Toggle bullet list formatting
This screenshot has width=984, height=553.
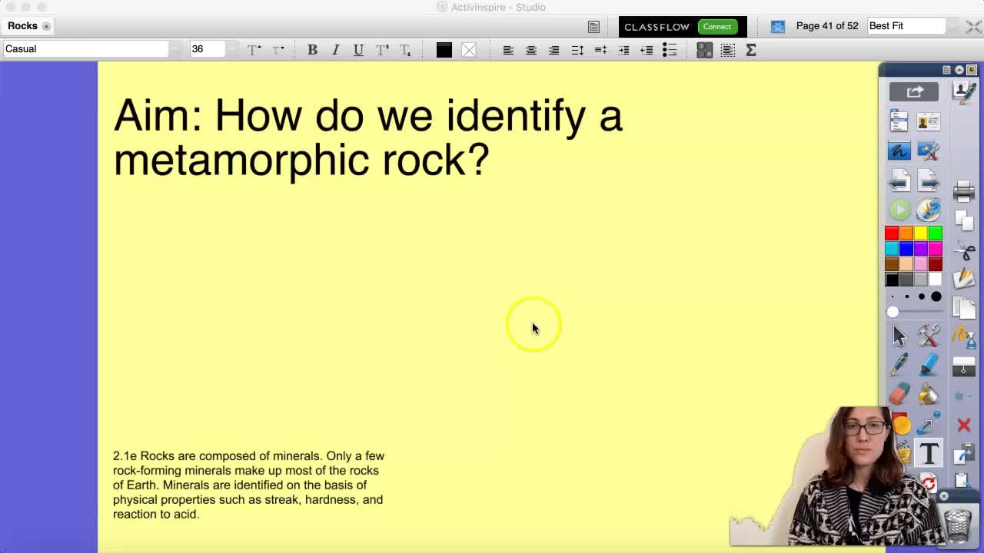(670, 50)
